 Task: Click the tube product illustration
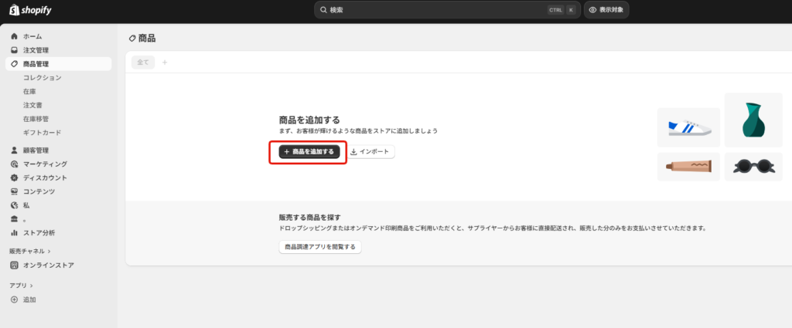[689, 166]
